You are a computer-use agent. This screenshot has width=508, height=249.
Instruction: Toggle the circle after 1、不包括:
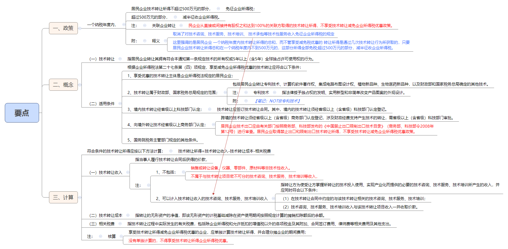click(x=183, y=172)
